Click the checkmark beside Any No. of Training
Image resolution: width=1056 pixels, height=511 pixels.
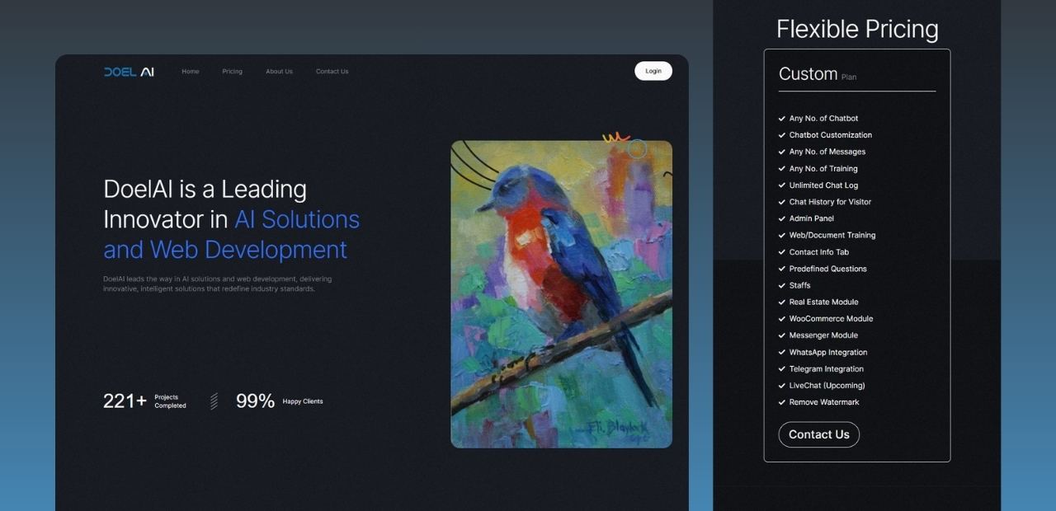[x=782, y=169]
